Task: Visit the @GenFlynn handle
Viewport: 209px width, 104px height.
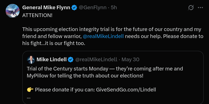Action: [x=93, y=8]
